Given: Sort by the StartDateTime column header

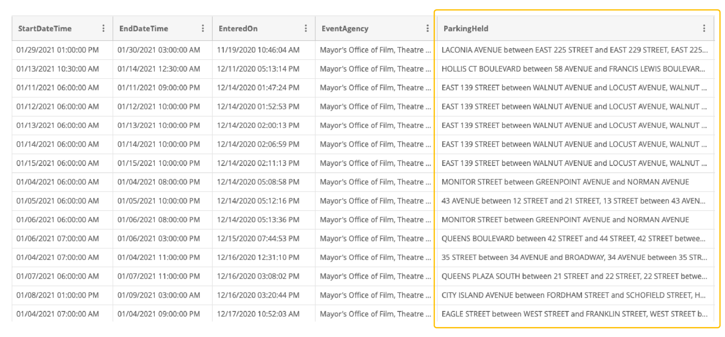Looking at the screenshot, I should 44,28.
